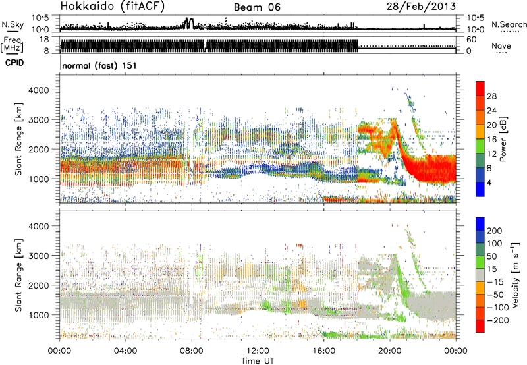
Task: Click the 'Beam 06' heading
Action: (257, 7)
